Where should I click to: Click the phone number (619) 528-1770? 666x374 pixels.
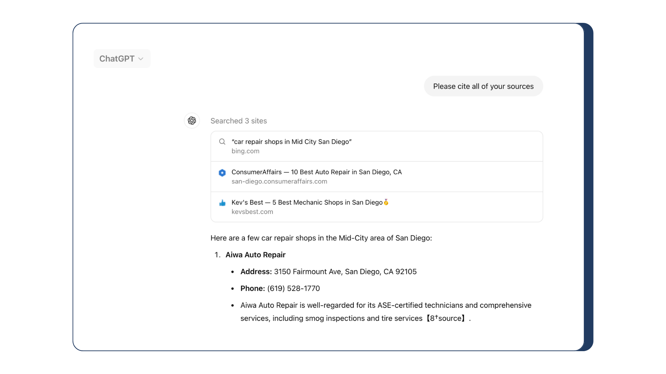(x=293, y=288)
